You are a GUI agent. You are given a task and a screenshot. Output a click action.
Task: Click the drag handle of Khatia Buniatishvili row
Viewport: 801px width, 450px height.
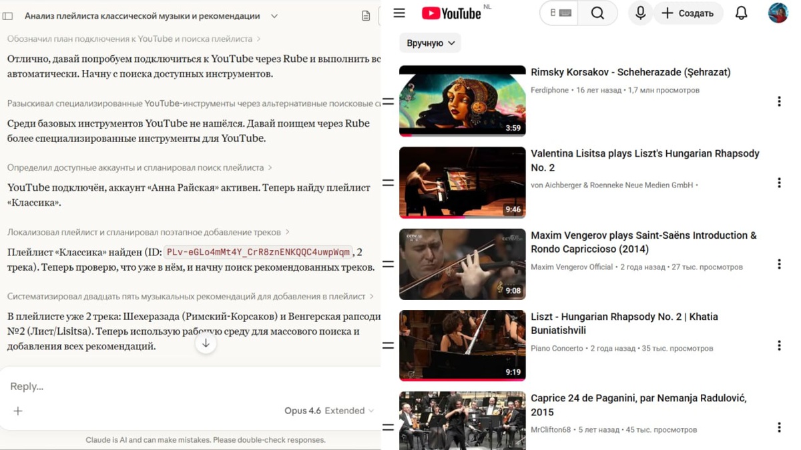388,345
